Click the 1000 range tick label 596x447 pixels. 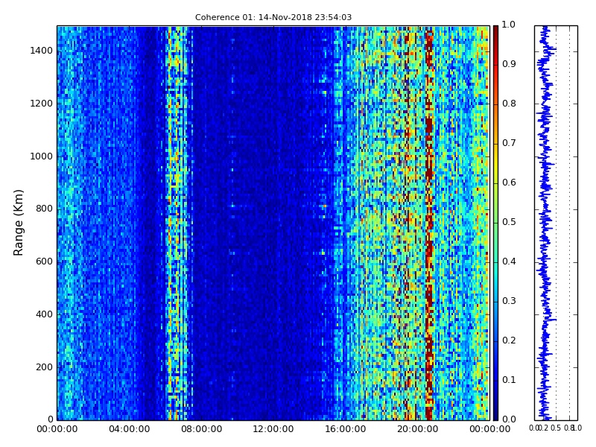(x=42, y=156)
